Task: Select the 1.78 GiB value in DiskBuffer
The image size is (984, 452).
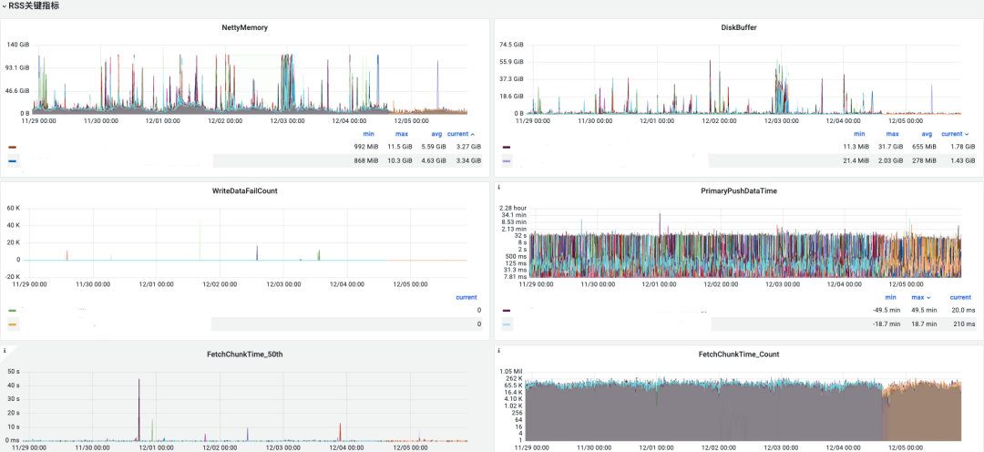Action: click(962, 147)
